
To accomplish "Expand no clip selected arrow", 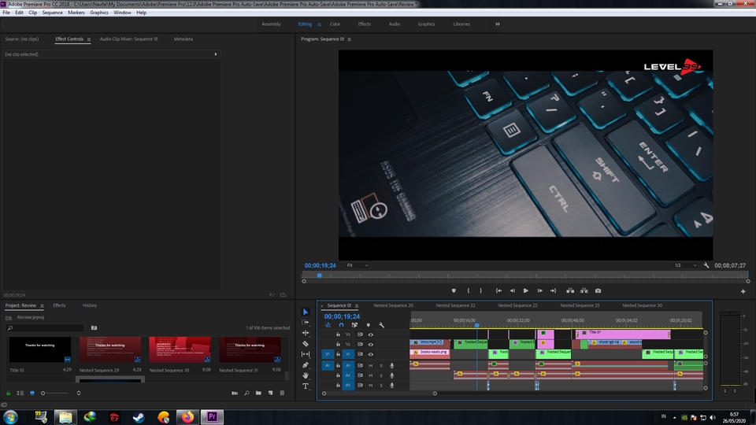I will click(216, 54).
